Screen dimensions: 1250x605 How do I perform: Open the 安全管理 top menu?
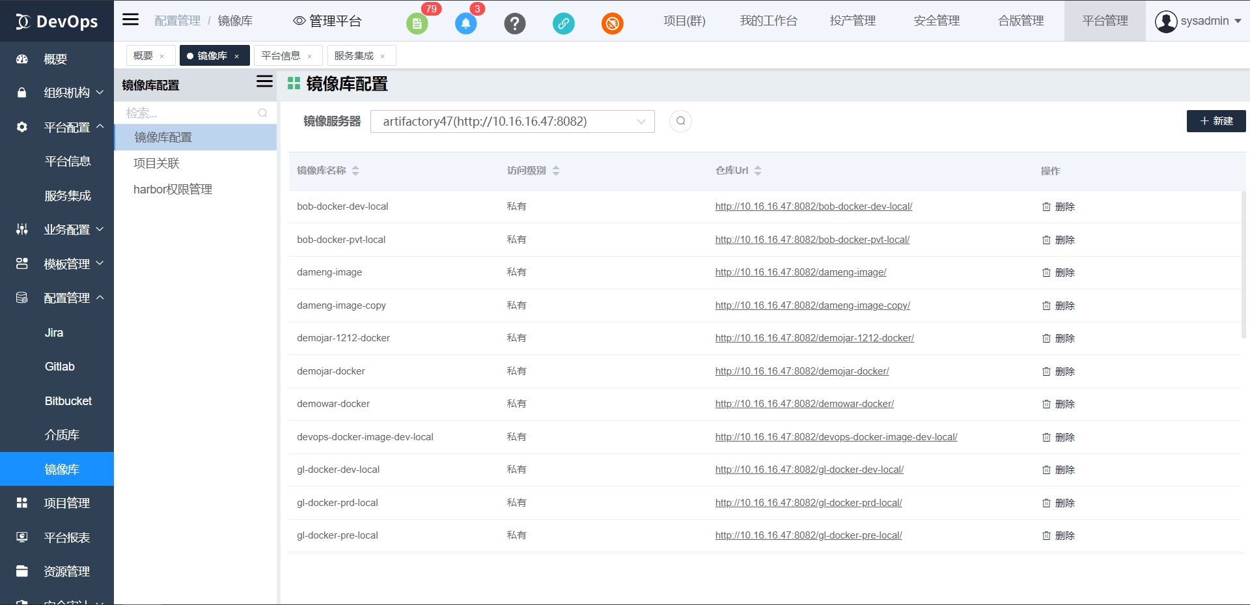click(x=936, y=21)
